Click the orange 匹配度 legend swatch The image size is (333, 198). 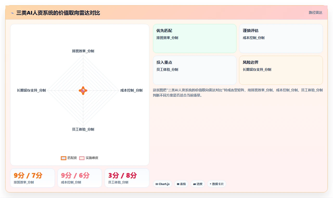coord(63,158)
